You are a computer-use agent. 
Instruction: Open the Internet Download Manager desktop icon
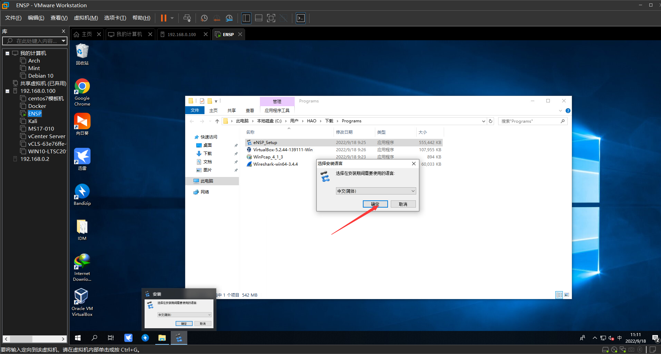coord(82,267)
